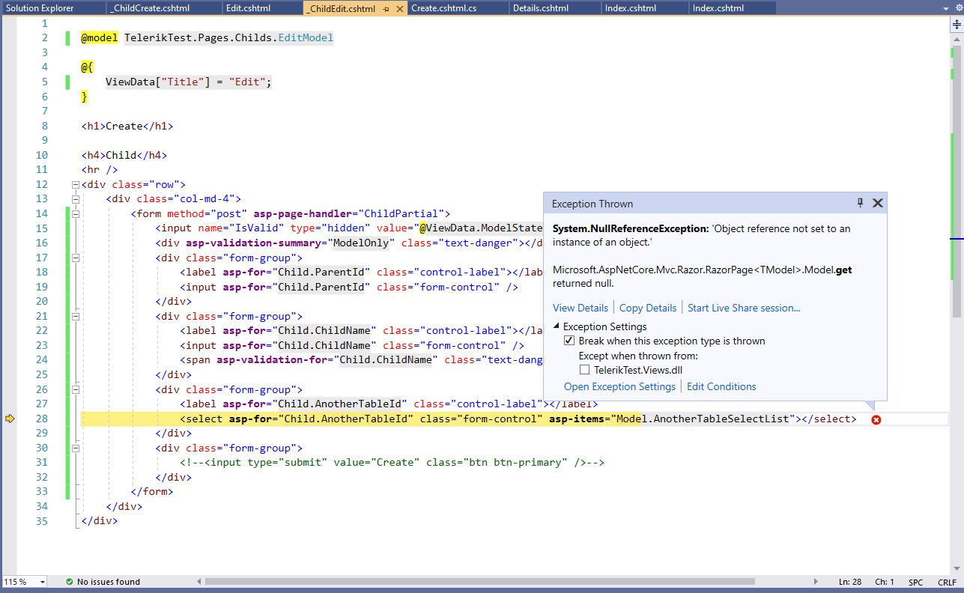The height and width of the screenshot is (593, 964).
Task: Pin the _ChildEdit.cshtml tab
Action: [386, 8]
